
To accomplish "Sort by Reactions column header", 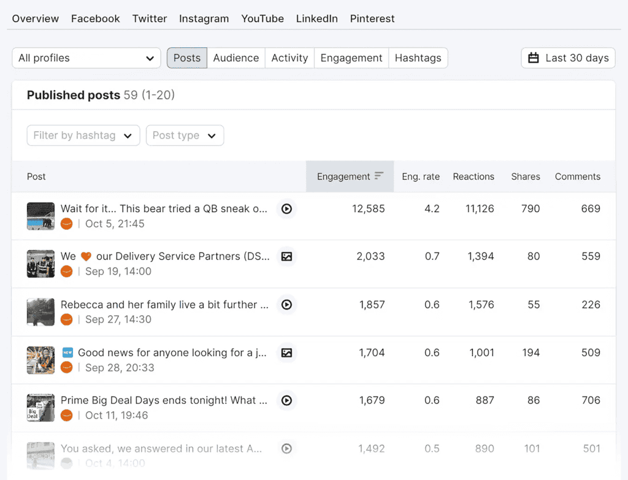I will tap(473, 177).
